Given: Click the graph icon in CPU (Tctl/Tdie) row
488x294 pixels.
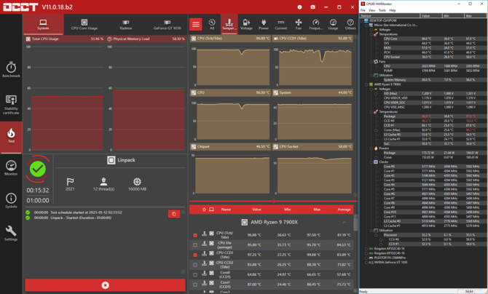Looking at the screenshot, I should 204,234.
